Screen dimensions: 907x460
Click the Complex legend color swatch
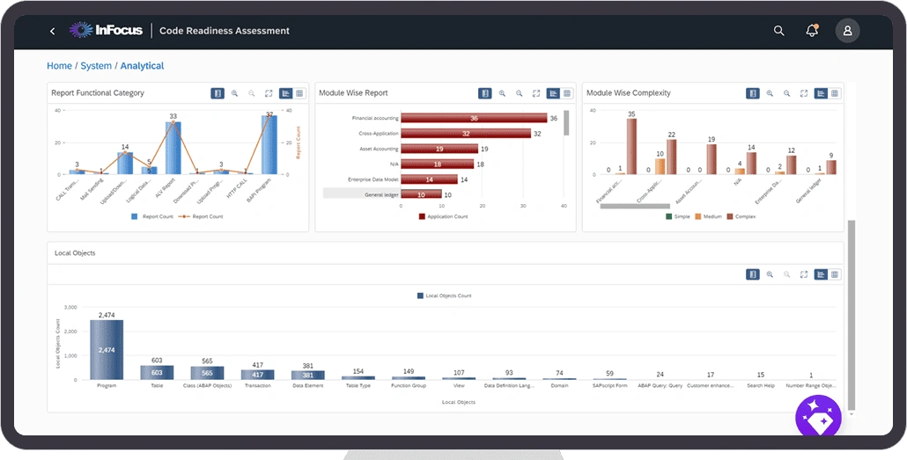pos(730,215)
